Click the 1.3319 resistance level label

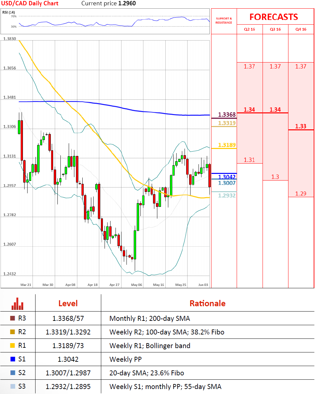click(227, 123)
